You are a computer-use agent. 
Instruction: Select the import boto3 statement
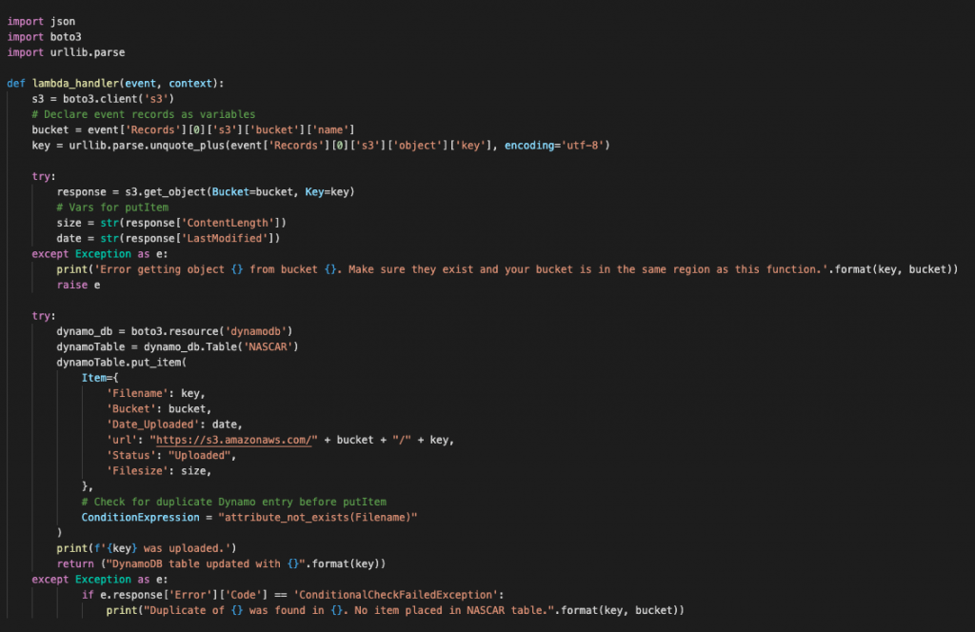click(43, 36)
